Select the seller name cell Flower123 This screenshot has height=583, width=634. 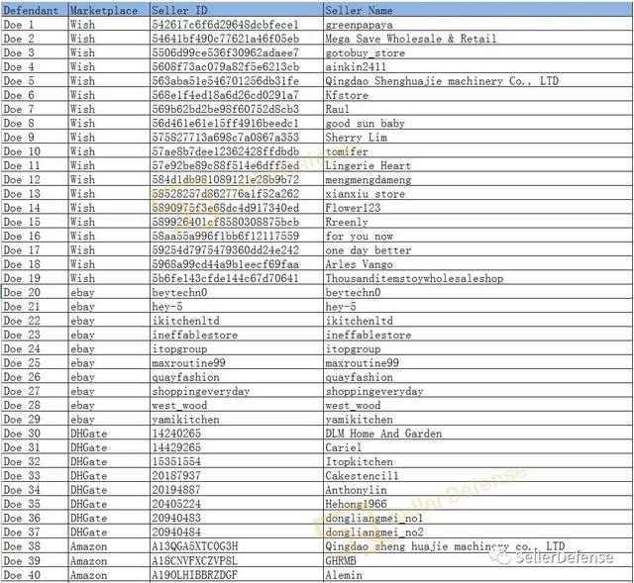[x=477, y=208]
